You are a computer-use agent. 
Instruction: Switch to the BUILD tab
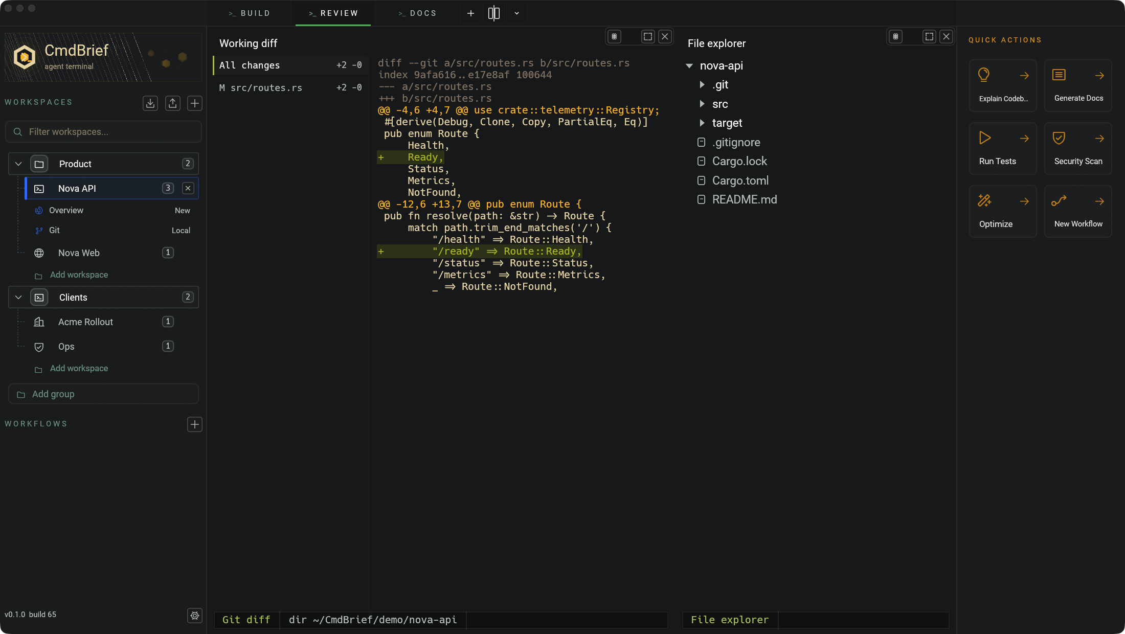point(250,13)
